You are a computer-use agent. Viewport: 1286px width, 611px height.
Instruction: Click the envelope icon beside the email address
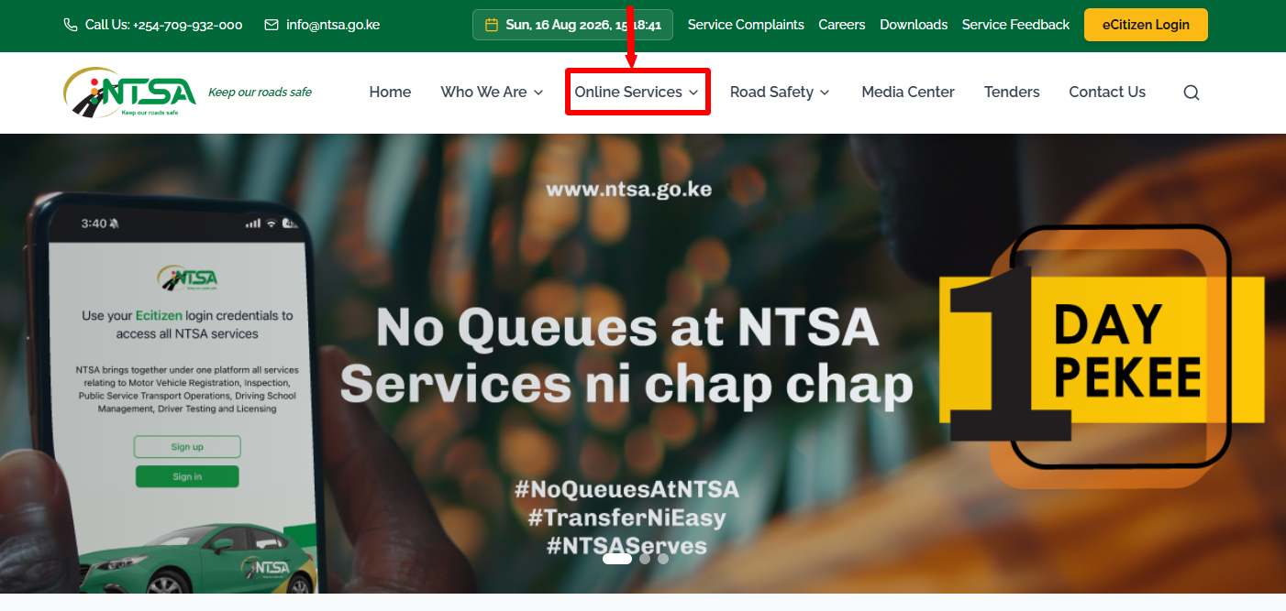click(x=272, y=25)
